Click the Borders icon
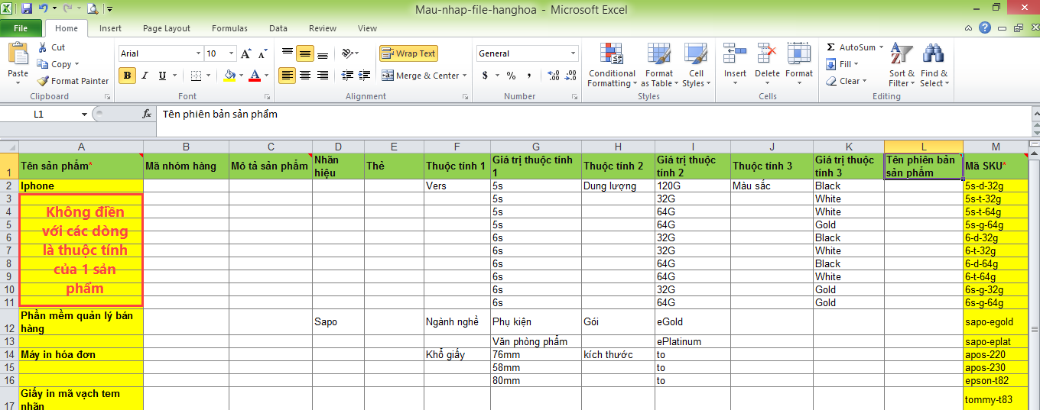Image resolution: width=1040 pixels, height=410 pixels. [196, 76]
